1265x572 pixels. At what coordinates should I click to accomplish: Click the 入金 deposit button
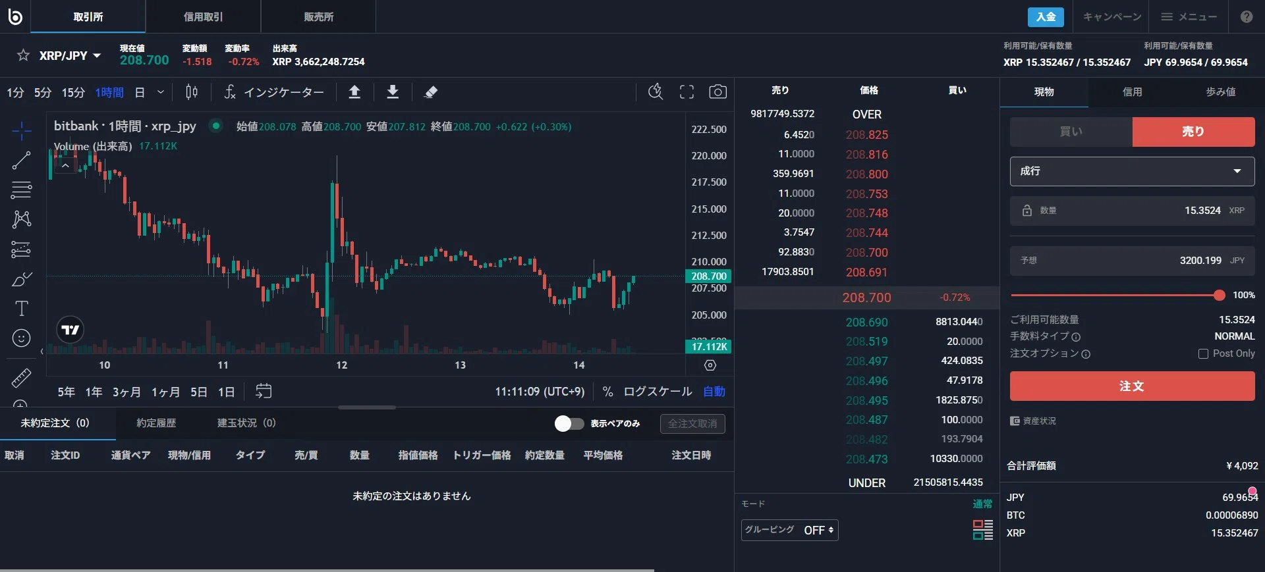[x=1046, y=16]
